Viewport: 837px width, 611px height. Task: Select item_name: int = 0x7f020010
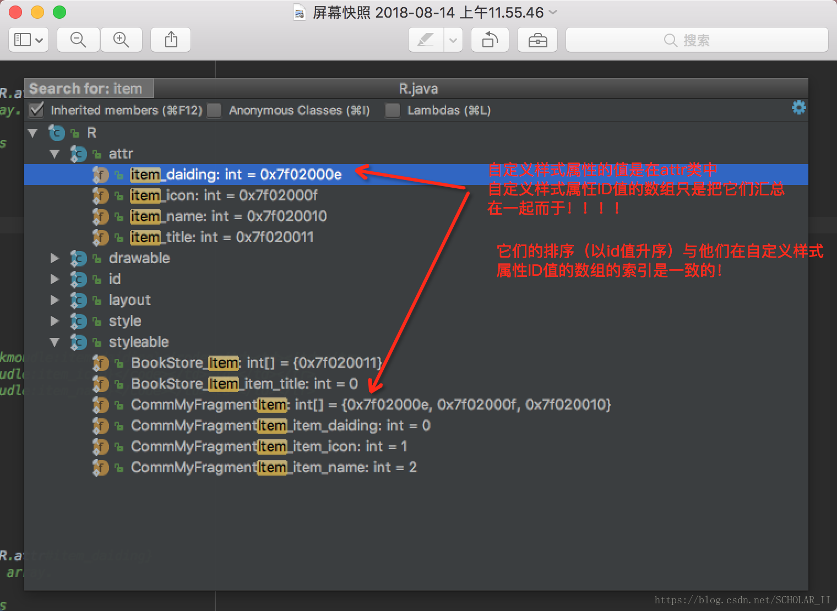click(229, 216)
